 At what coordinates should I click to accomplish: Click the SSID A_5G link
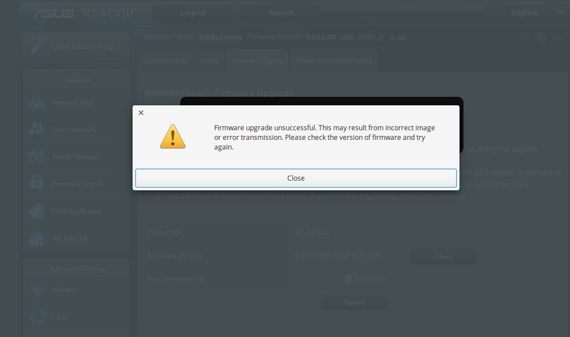[x=398, y=37]
